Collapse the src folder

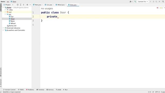5,14
